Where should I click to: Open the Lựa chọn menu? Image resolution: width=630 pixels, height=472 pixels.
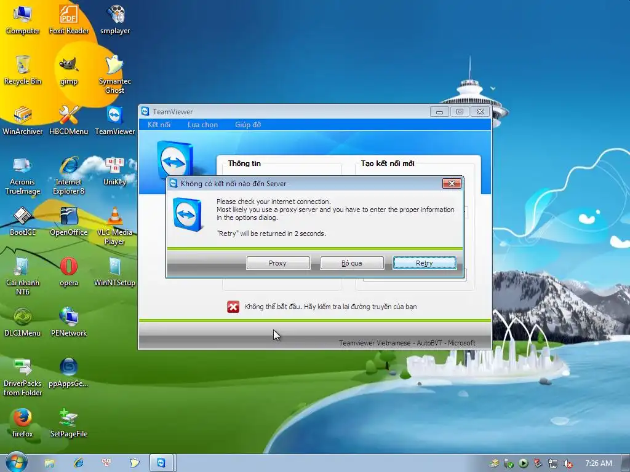coord(202,124)
